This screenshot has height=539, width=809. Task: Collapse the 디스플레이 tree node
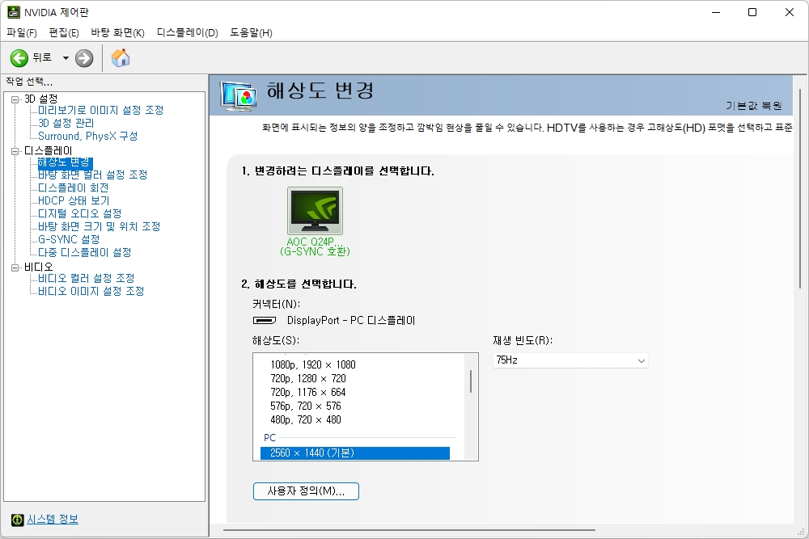15,151
